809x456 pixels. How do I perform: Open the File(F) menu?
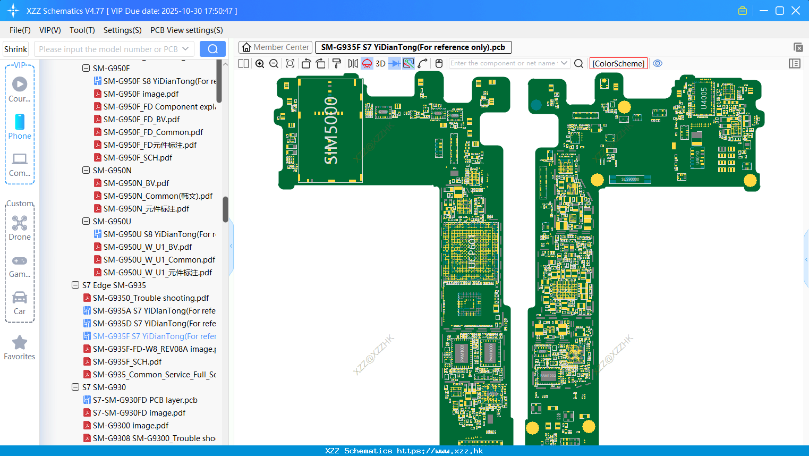point(20,30)
